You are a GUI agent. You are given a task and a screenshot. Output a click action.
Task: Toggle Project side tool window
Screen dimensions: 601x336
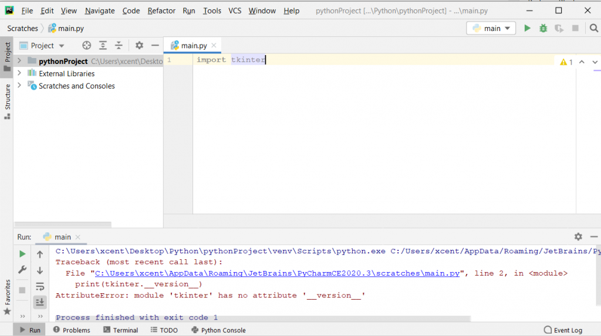tap(7, 57)
